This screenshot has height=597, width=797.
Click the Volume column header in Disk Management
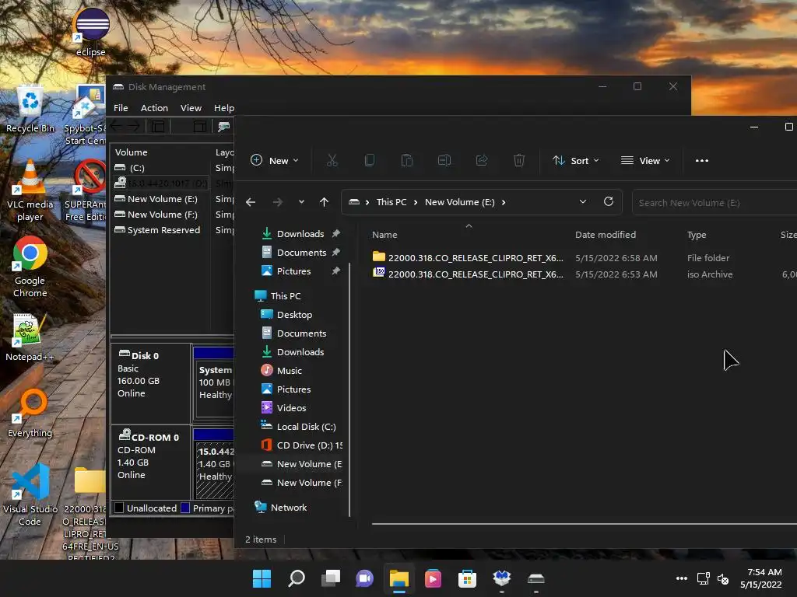pos(131,152)
